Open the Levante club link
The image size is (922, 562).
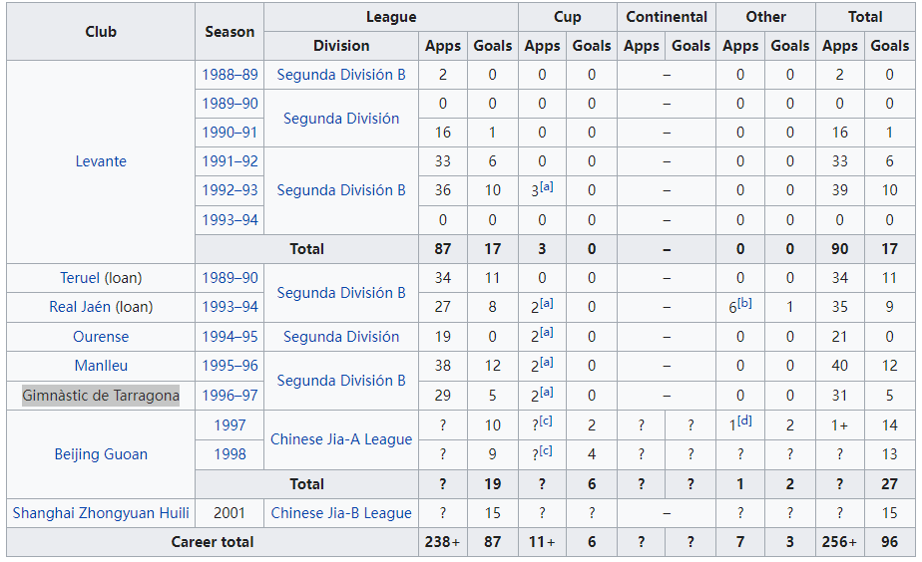[x=101, y=161]
